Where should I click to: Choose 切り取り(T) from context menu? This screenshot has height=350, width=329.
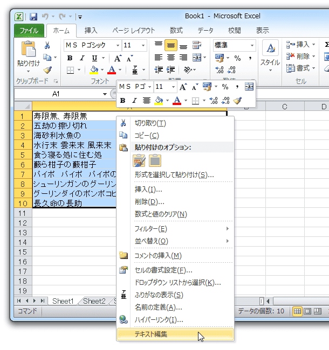tap(175, 123)
